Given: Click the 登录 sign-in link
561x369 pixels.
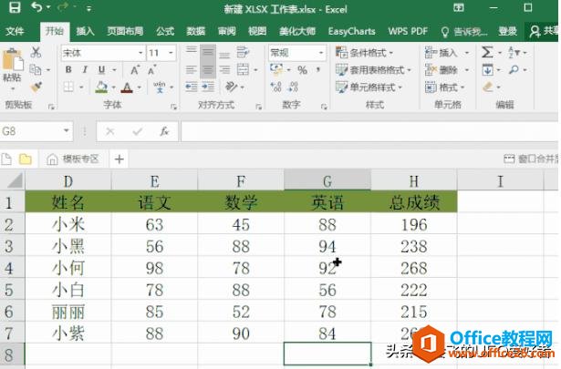Looking at the screenshot, I should (507, 31).
